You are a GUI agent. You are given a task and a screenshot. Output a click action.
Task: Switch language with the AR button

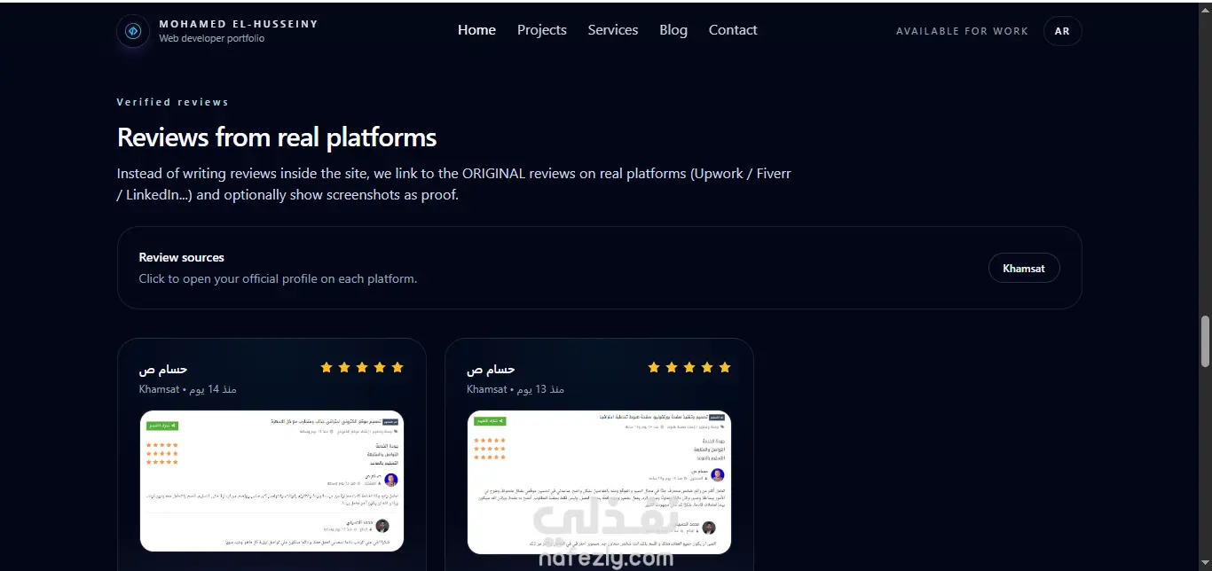[1062, 31]
